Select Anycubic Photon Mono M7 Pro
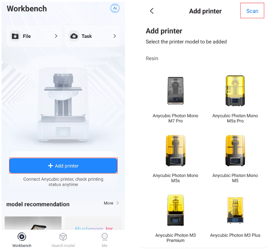This screenshot has height=251, width=267. (x=176, y=100)
